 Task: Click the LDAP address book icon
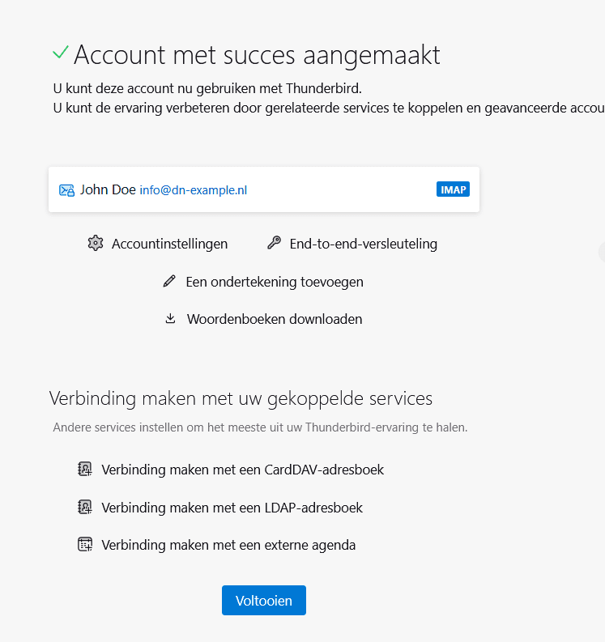coord(85,508)
